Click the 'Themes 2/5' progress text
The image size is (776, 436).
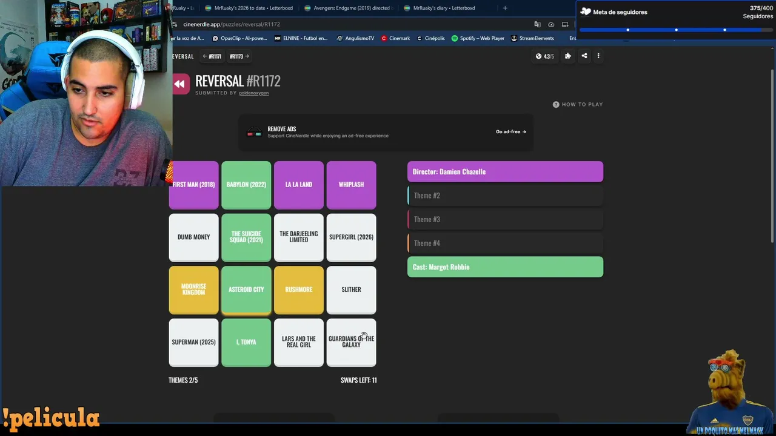pos(183,380)
